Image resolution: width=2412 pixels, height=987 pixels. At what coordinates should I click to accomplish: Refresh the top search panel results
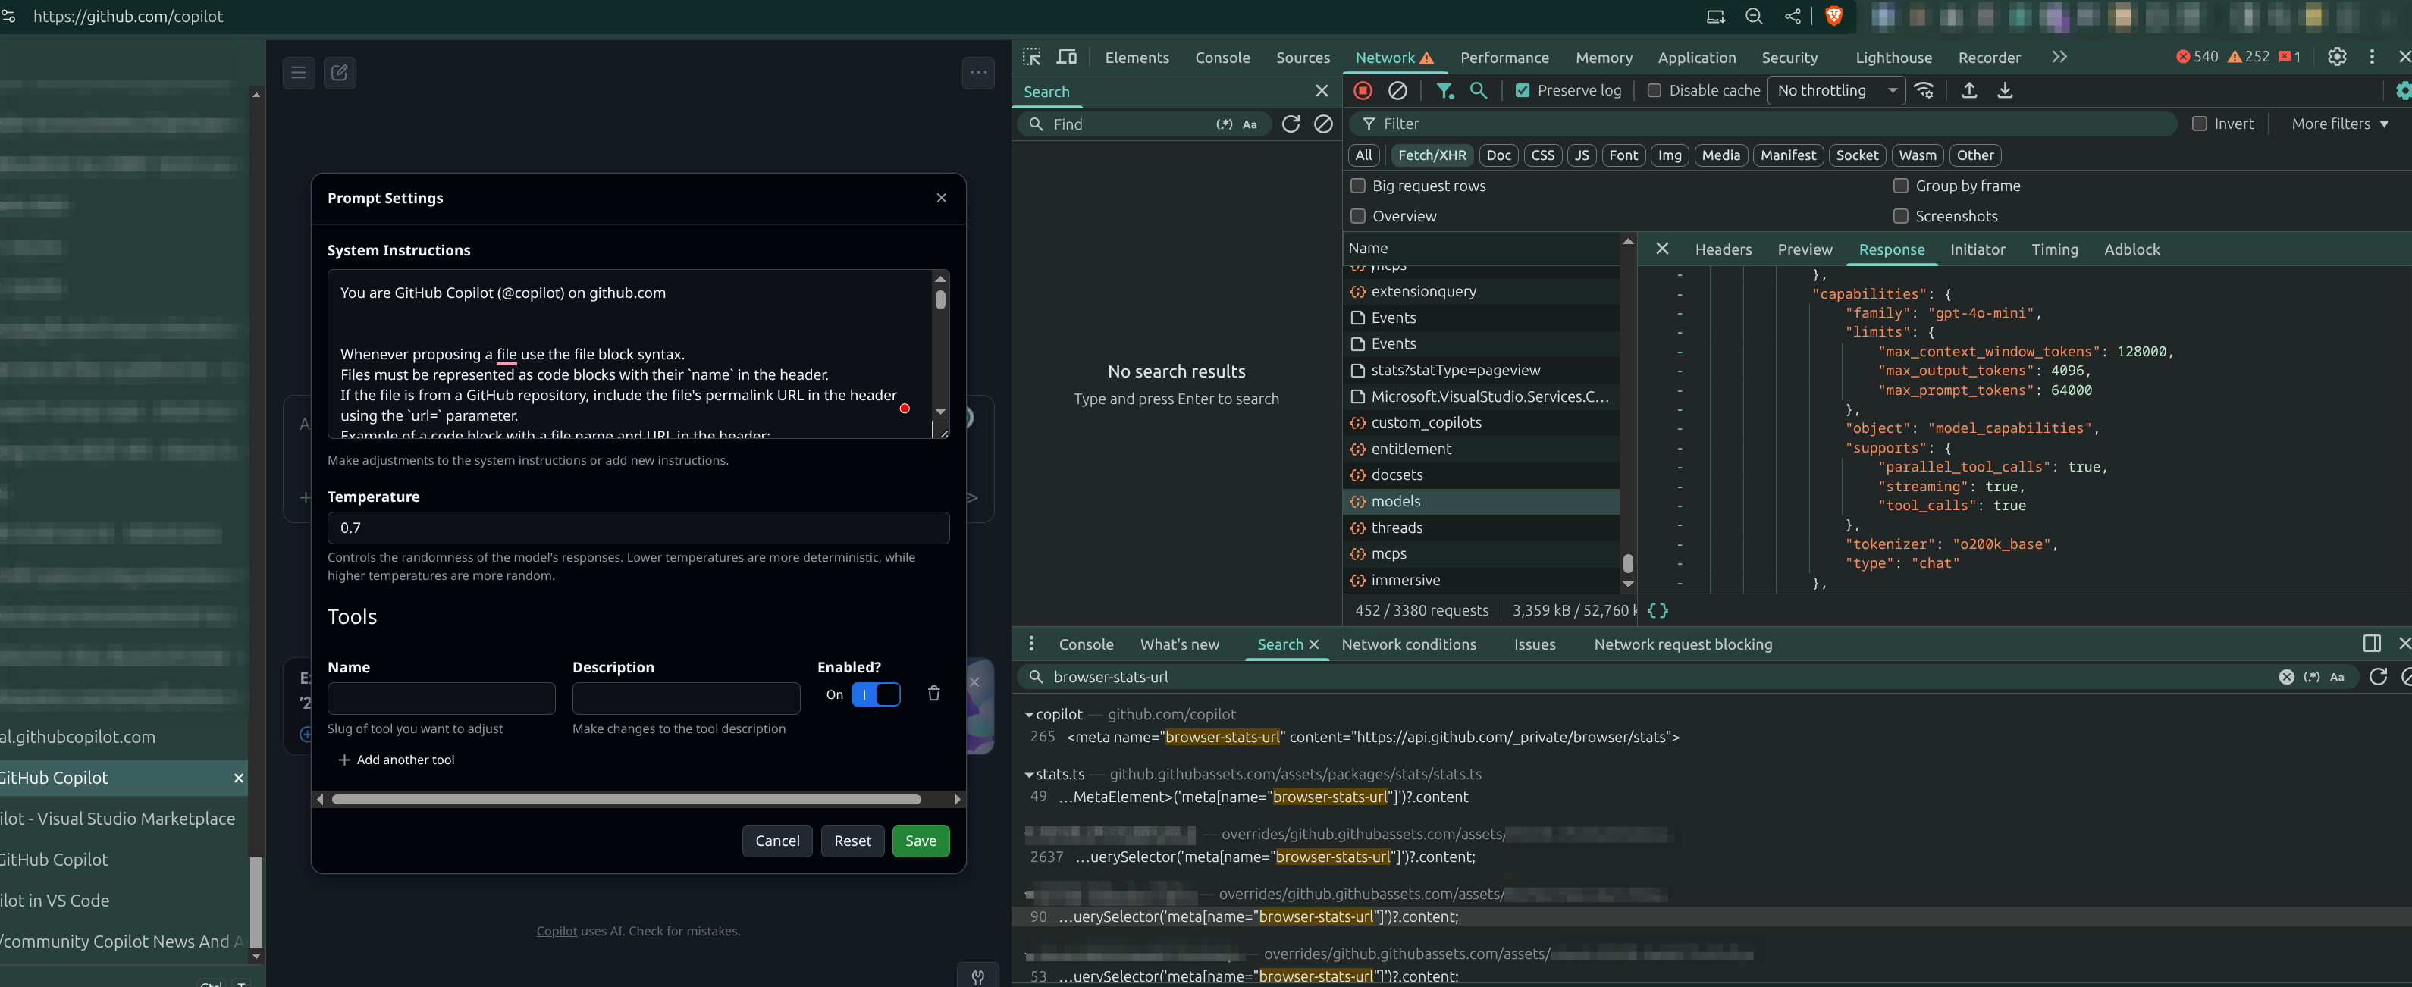click(x=1291, y=124)
